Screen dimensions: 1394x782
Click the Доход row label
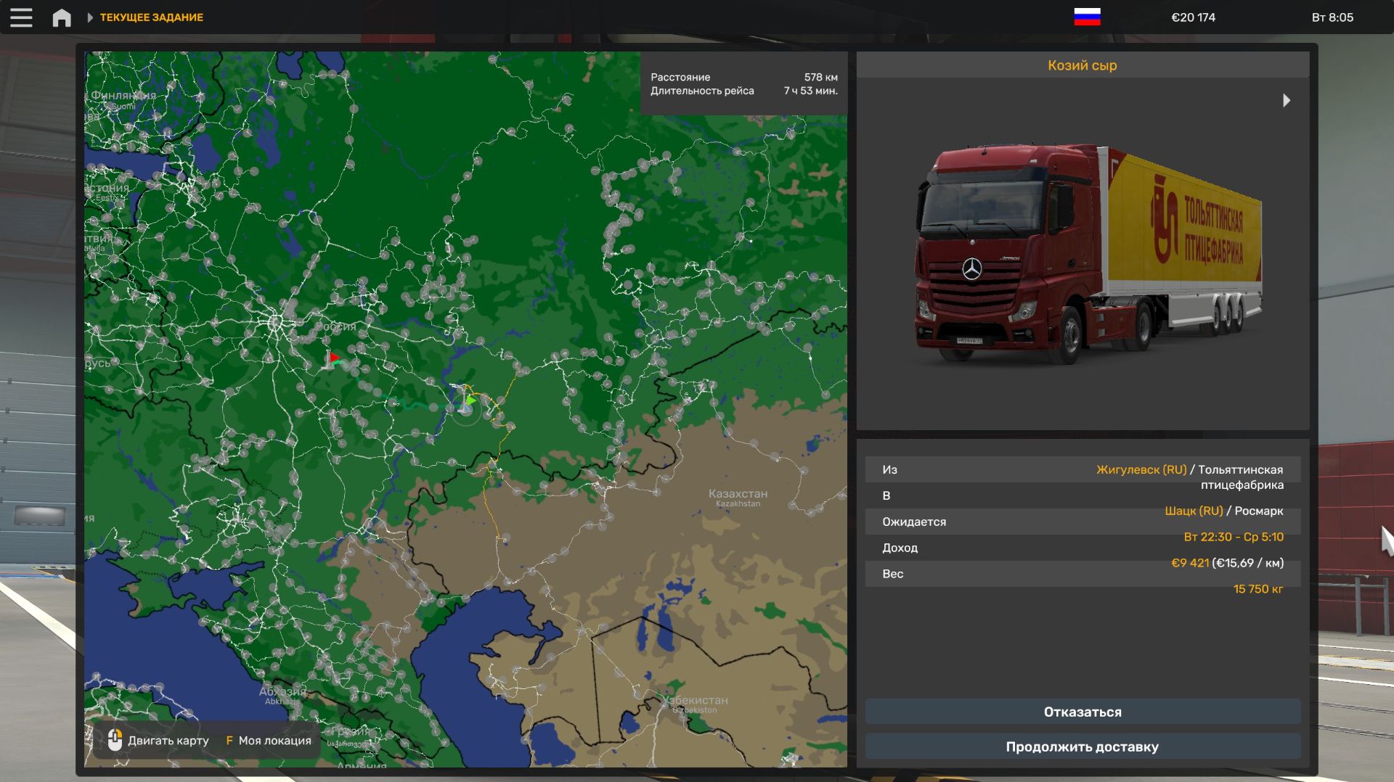900,548
